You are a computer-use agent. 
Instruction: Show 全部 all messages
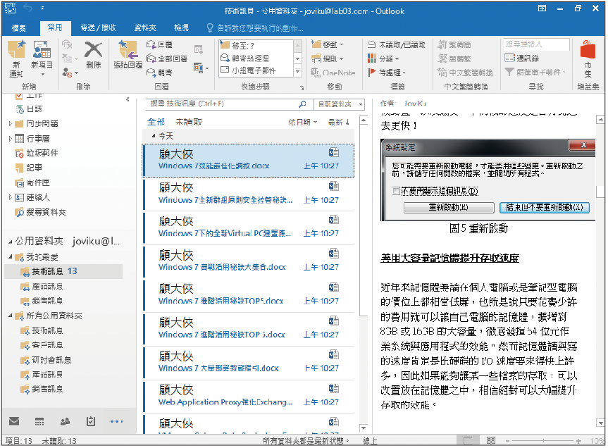(156, 122)
